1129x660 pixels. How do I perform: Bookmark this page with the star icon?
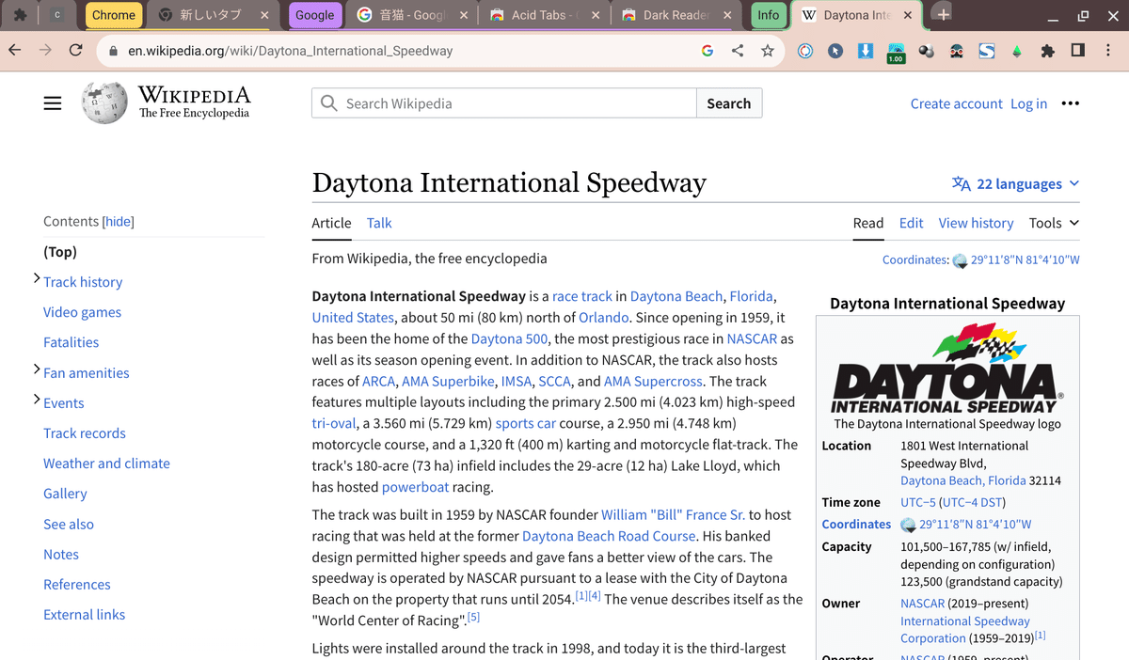pos(768,51)
